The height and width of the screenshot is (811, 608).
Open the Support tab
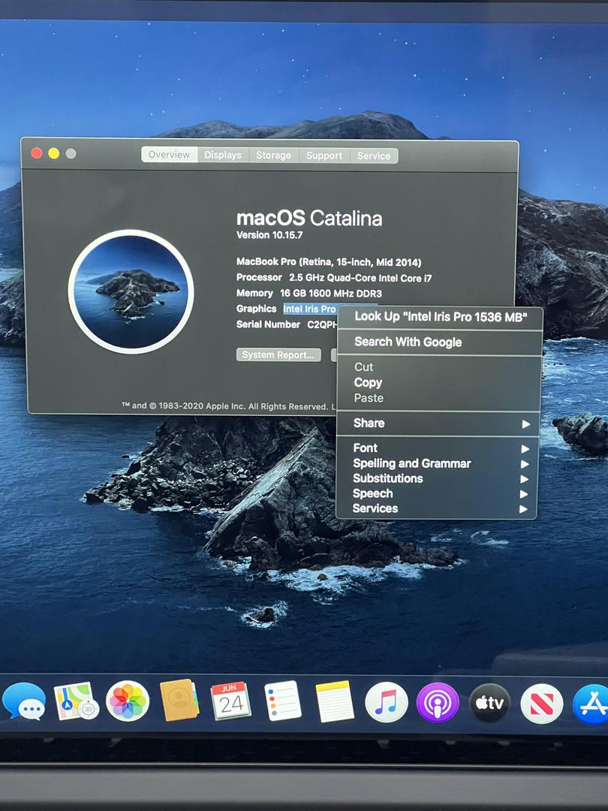pyautogui.click(x=324, y=155)
